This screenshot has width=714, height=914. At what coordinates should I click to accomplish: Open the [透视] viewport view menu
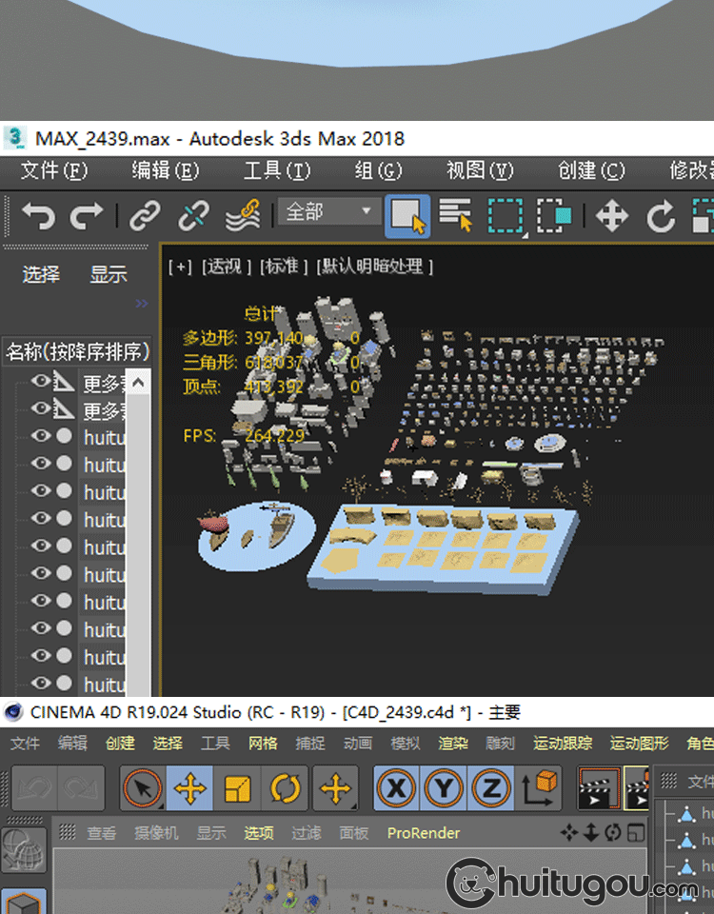(x=227, y=267)
